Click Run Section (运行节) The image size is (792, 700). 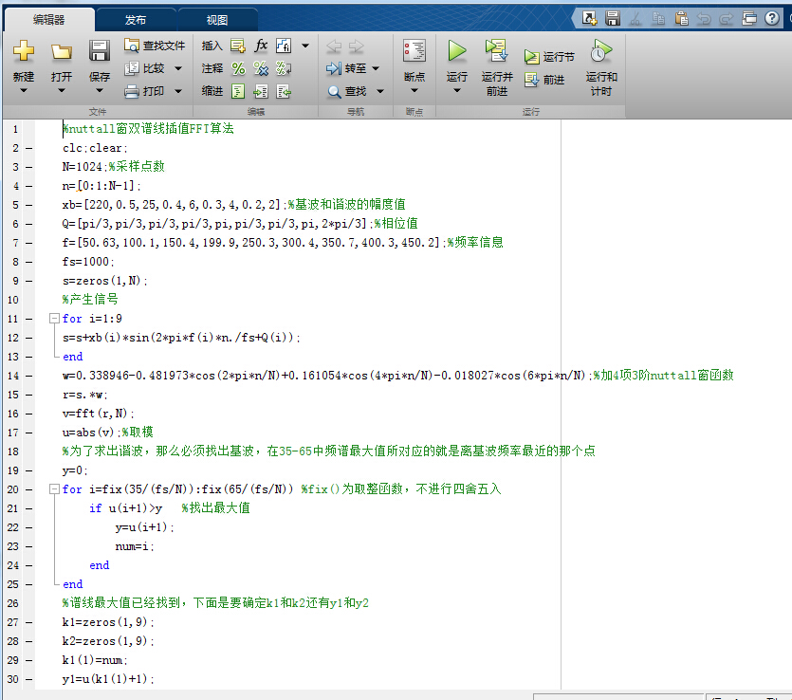pyautogui.click(x=549, y=57)
